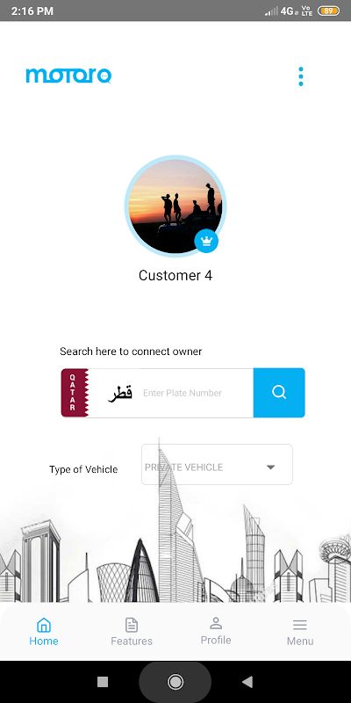
Task: Tap the Home icon in bottom bar
Action: (x=44, y=625)
